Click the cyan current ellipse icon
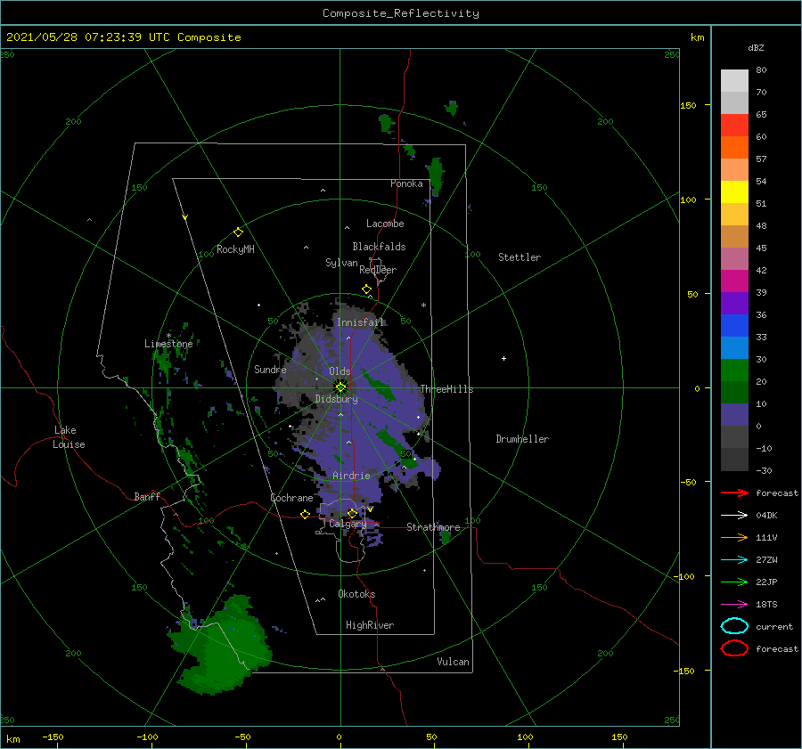 tap(734, 626)
